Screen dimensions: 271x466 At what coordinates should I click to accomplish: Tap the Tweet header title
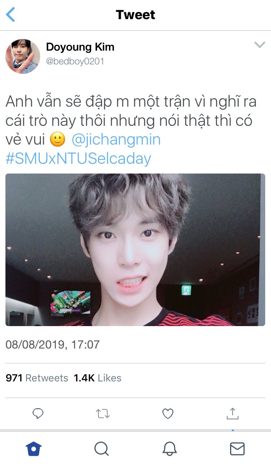135,15
